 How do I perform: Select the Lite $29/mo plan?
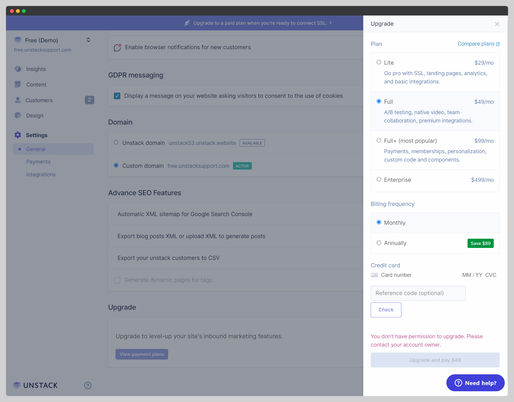click(x=379, y=62)
